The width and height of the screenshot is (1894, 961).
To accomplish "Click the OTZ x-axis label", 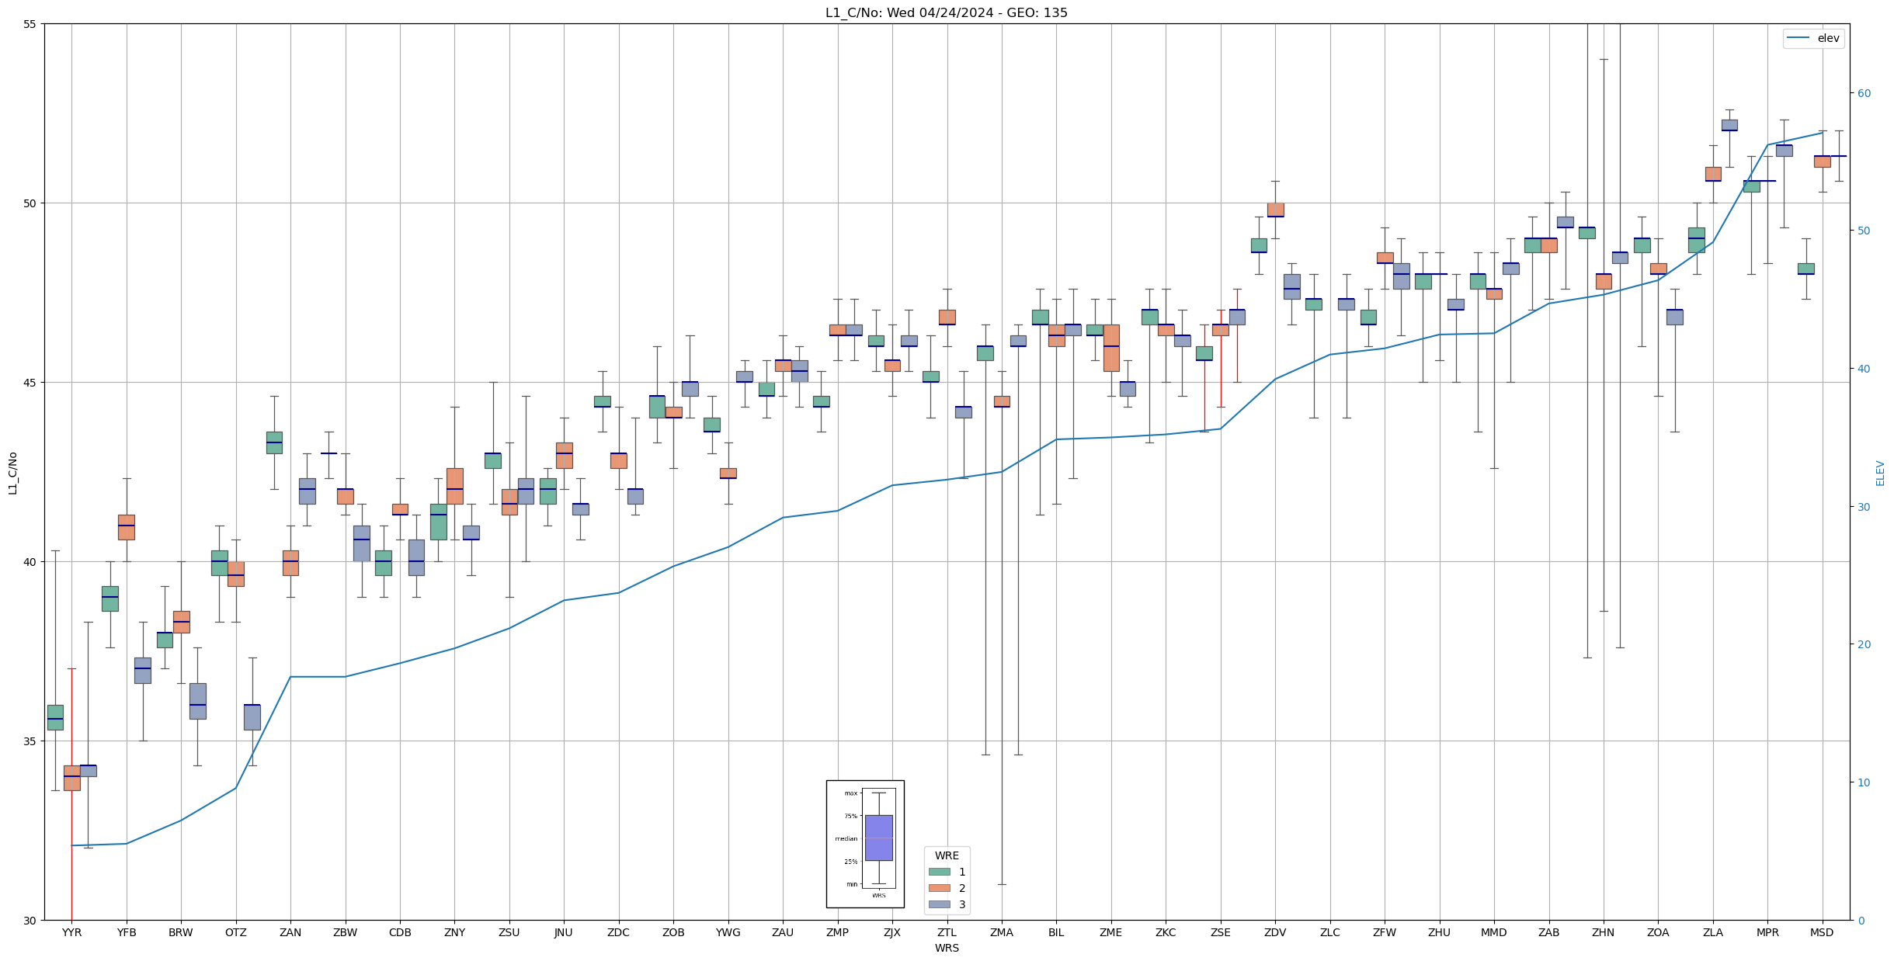I will coord(236,932).
